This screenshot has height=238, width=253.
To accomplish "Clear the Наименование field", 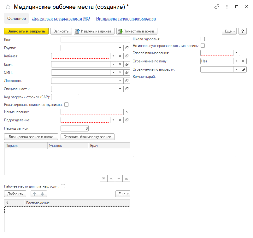I will click(126, 112).
